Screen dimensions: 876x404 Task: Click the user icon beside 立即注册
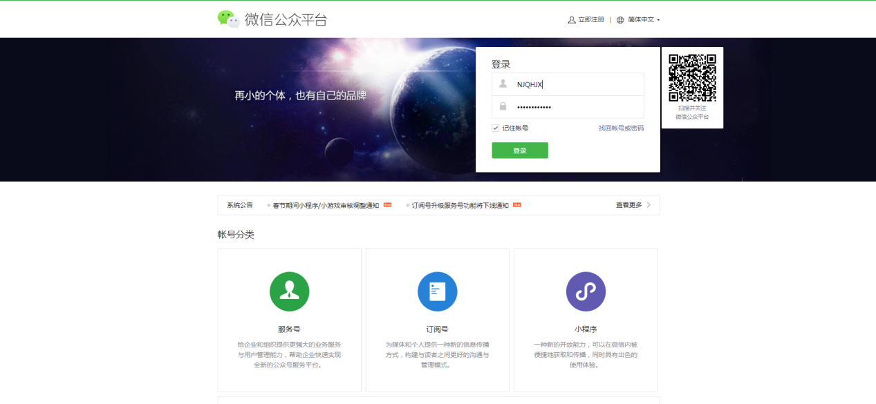(572, 20)
